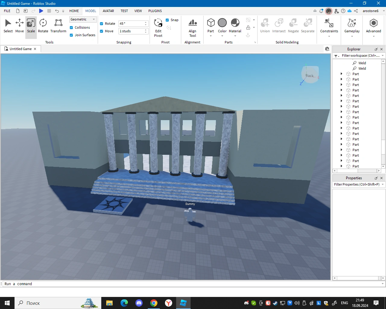Open the share icon in title ribbon

[356, 11]
